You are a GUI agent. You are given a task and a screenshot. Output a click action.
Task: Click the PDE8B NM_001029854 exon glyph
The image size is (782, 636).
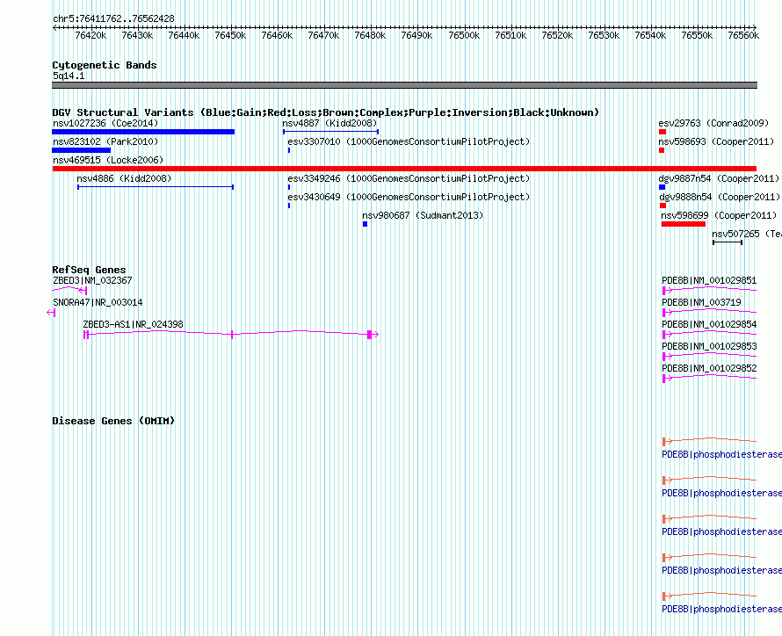coord(664,335)
